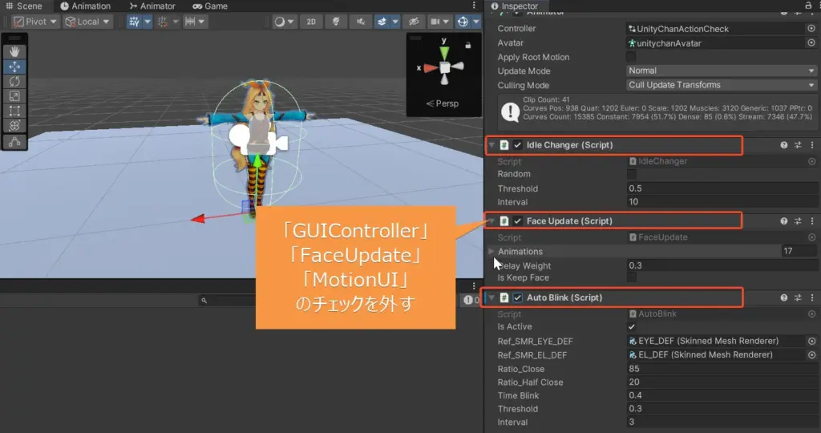Toggle scene lighting icon
Viewport: 821px width, 433px height.
point(336,22)
